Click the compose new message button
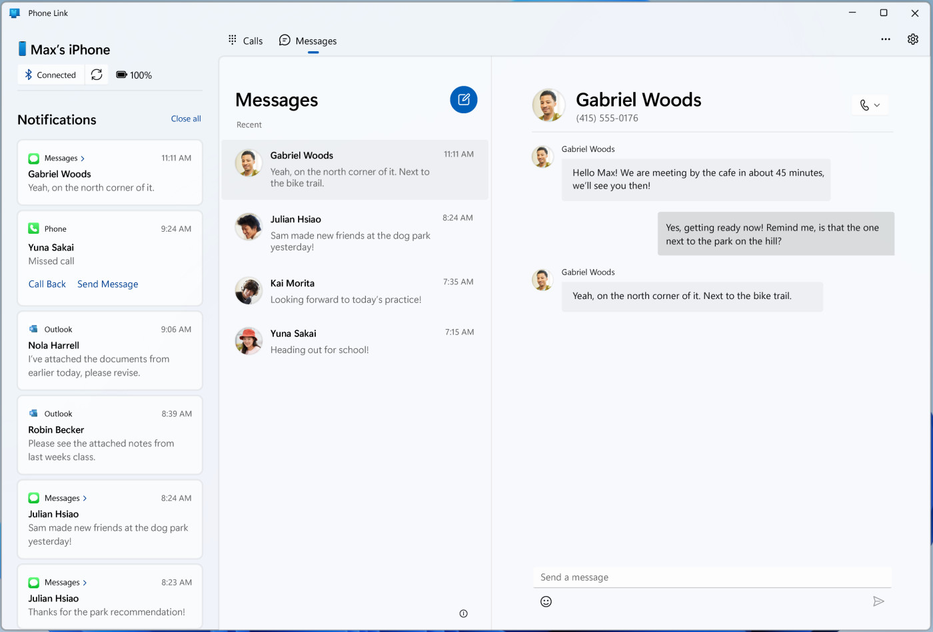933x632 pixels. click(464, 100)
